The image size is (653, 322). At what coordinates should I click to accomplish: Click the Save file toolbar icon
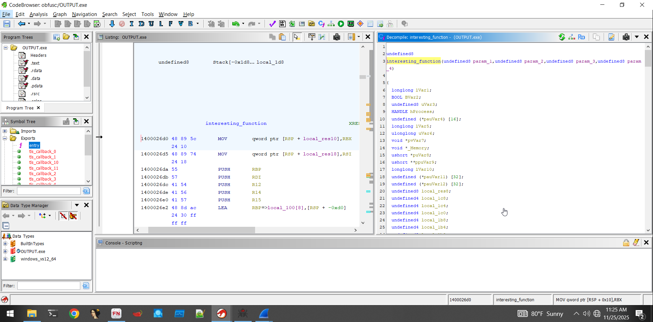coord(6,24)
